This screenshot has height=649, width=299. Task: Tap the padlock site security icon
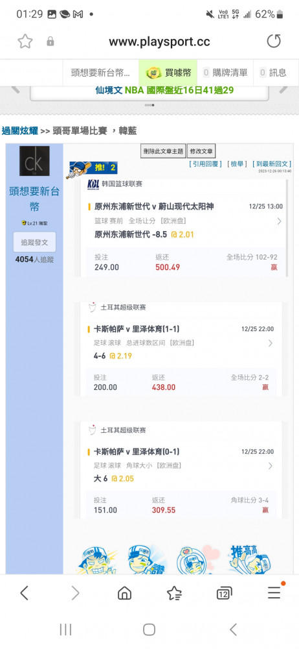click(50, 42)
